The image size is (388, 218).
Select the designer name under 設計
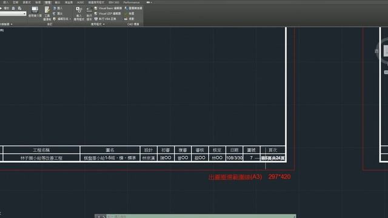coord(149,158)
